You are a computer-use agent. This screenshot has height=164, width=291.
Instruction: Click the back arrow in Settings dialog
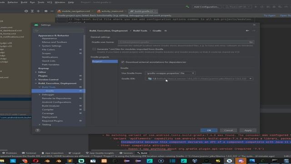pyautogui.click(x=247, y=31)
